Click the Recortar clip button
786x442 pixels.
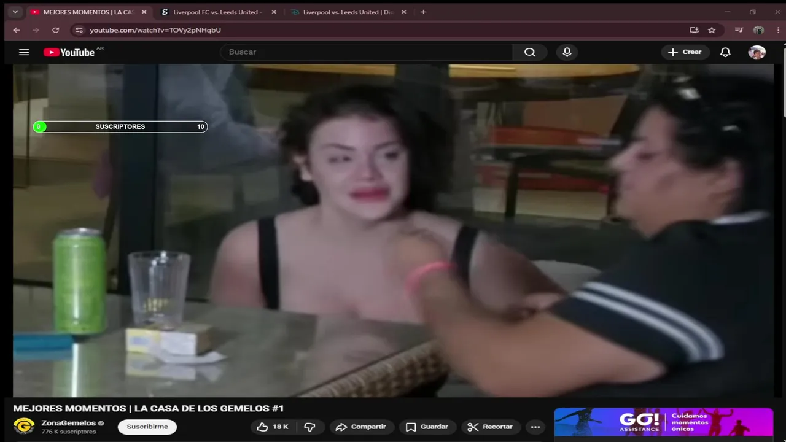tap(490, 427)
